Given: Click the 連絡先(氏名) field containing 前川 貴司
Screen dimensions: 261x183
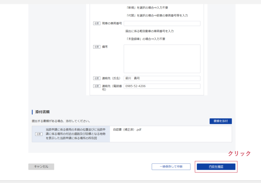Looking at the screenshot, I should pyautogui.click(x=162, y=78).
